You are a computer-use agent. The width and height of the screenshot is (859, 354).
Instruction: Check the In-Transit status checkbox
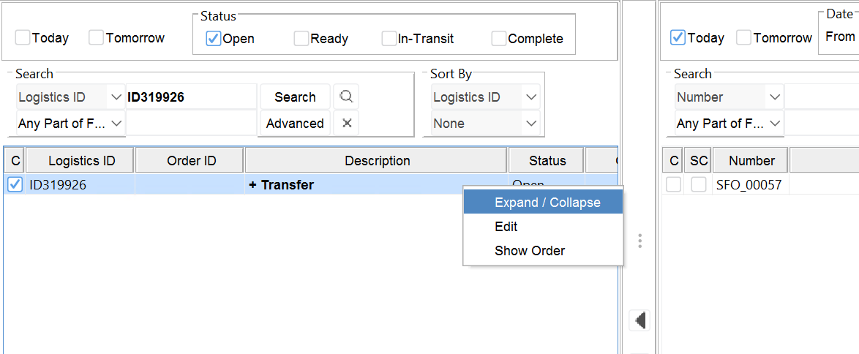pos(389,39)
